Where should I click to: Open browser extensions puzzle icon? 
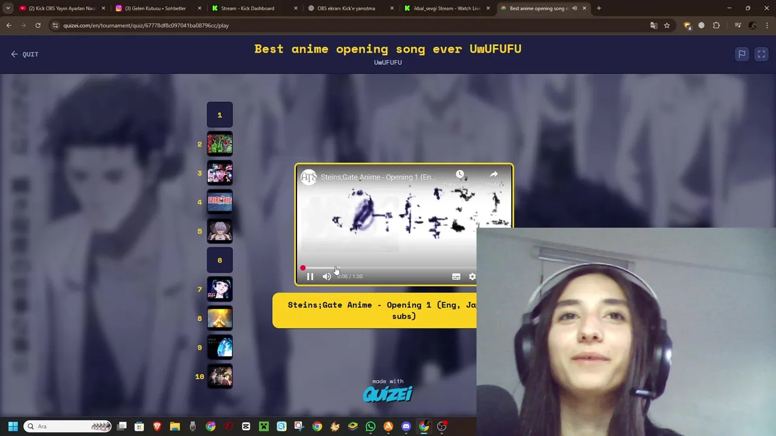[717, 25]
